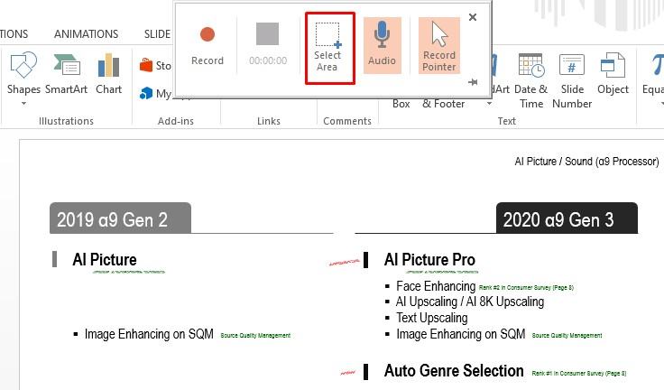Switch to the SLIDE SHOW tab

pyautogui.click(x=158, y=34)
